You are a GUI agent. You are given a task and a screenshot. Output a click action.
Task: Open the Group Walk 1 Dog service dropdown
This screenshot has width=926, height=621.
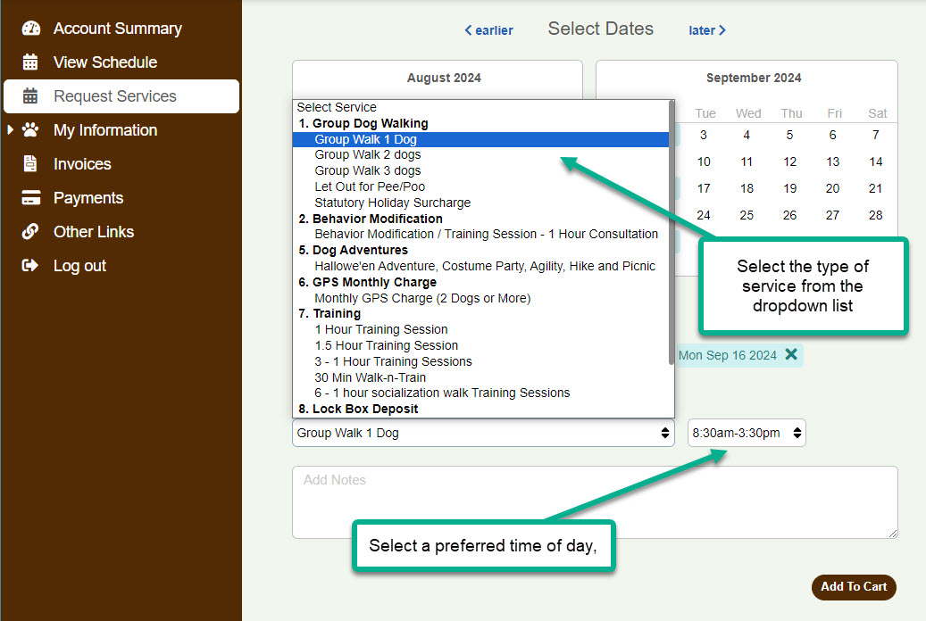pyautogui.click(x=483, y=433)
